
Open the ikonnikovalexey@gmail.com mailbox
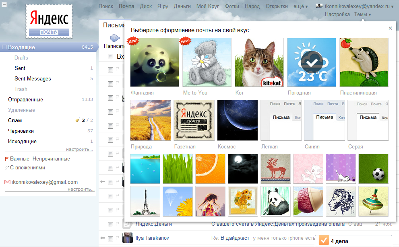tap(45, 182)
